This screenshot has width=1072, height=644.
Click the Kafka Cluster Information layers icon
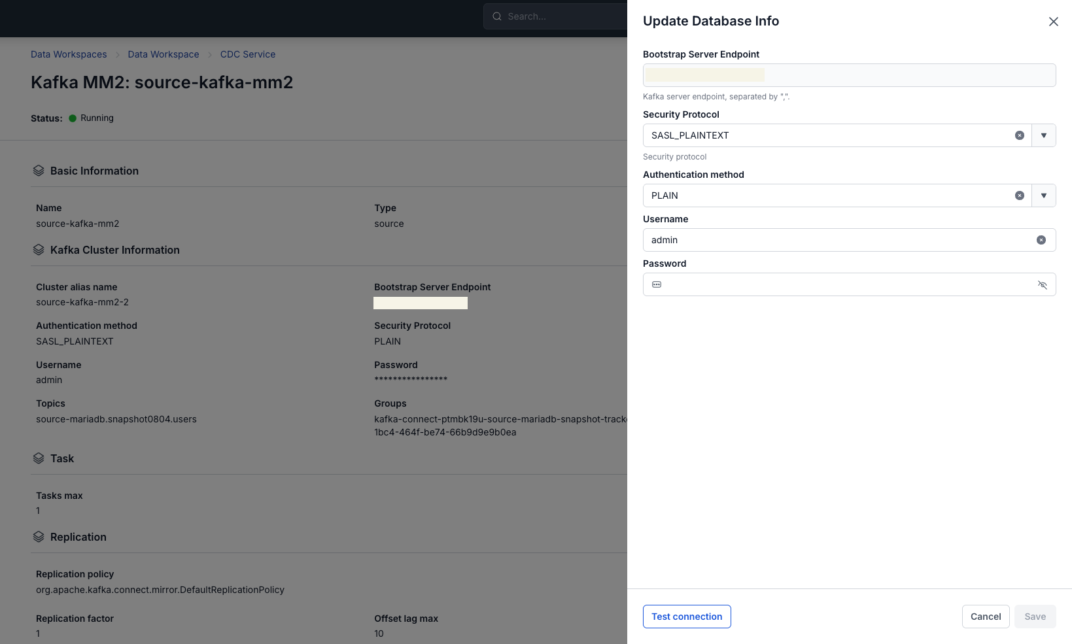39,250
